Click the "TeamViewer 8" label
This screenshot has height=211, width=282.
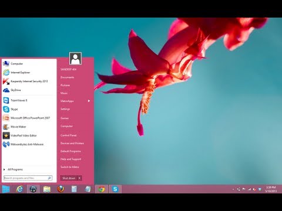19,100
